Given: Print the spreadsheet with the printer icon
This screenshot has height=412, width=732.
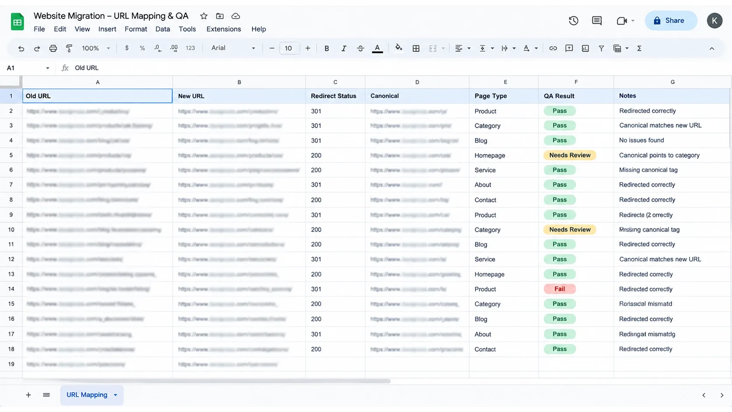Looking at the screenshot, I should pyautogui.click(x=53, y=49).
